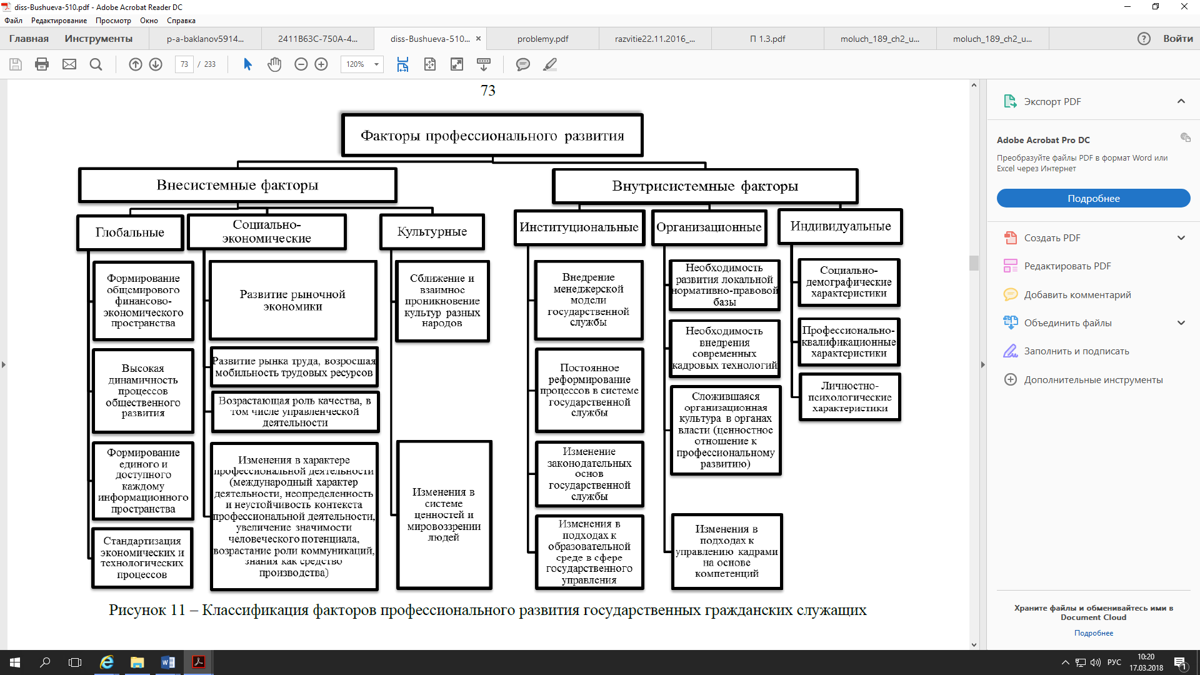1200x675 pixels.
Task: Click the Task View taskbar icon
Action: pos(75,662)
